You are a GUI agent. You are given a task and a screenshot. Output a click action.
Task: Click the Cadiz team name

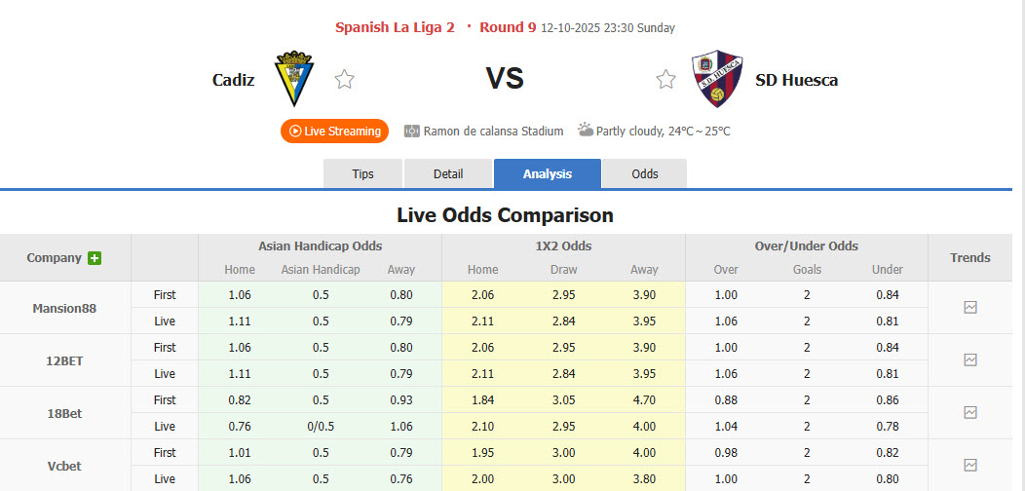(x=233, y=80)
